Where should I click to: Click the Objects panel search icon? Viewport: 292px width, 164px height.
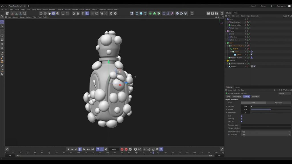click(284, 16)
